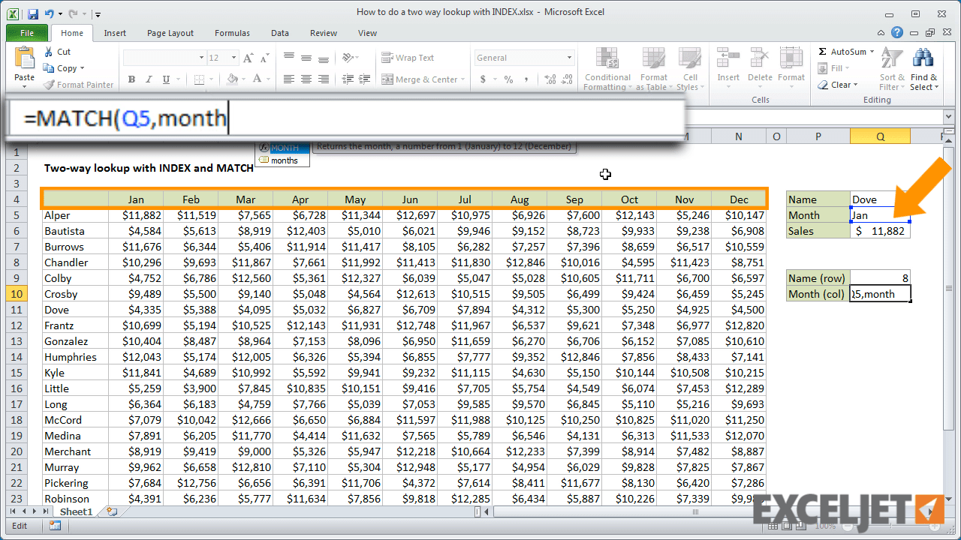
Task: Open Conditional Formatting options
Action: coord(607,69)
